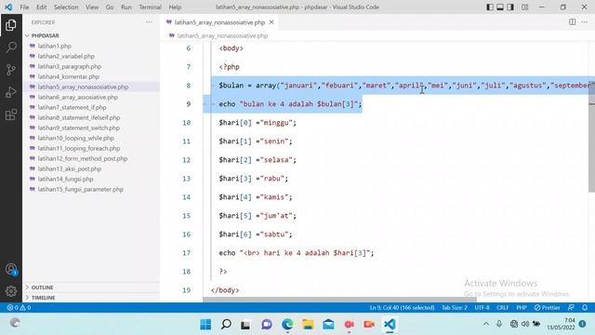Click the Ln 9, Col 40 position indicator
The height and width of the screenshot is (335, 595).
pos(402,308)
